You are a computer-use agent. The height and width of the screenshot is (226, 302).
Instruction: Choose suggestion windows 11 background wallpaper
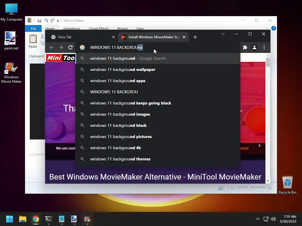click(x=158, y=69)
